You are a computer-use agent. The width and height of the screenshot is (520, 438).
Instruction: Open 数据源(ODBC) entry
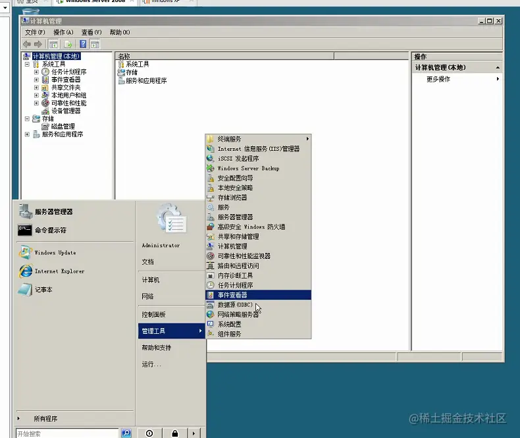coord(258,304)
